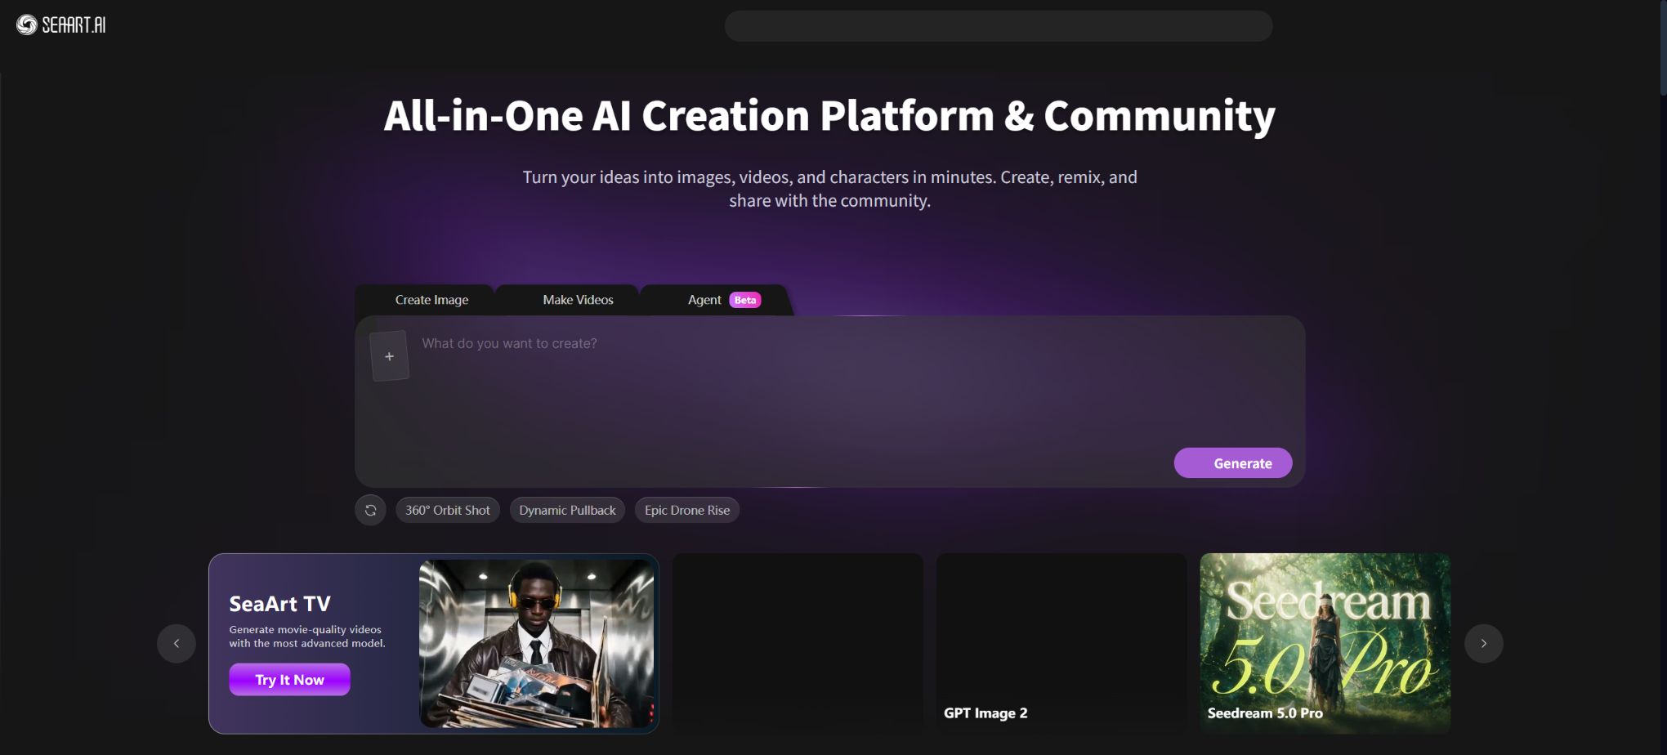Image resolution: width=1667 pixels, height=755 pixels.
Task: Open the Seedream 5.0 Pro card
Action: pyautogui.click(x=1325, y=643)
